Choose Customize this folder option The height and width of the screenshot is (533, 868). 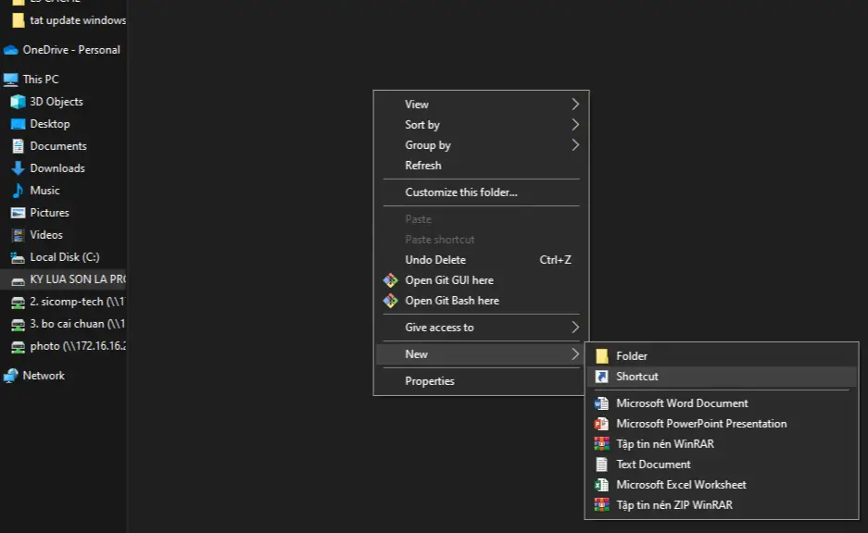[x=461, y=192]
